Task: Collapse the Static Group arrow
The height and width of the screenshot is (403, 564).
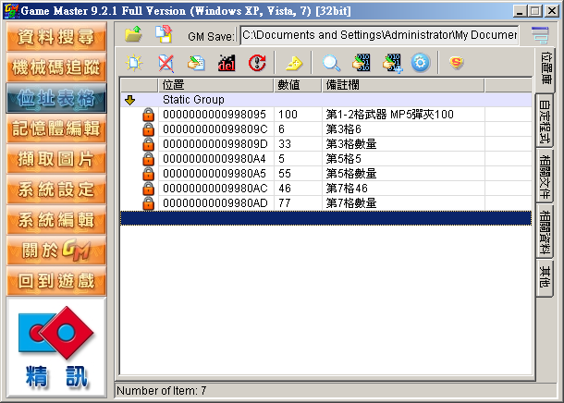Action: [129, 100]
